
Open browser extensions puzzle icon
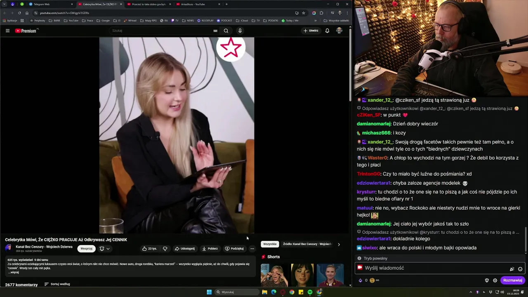(x=321, y=13)
